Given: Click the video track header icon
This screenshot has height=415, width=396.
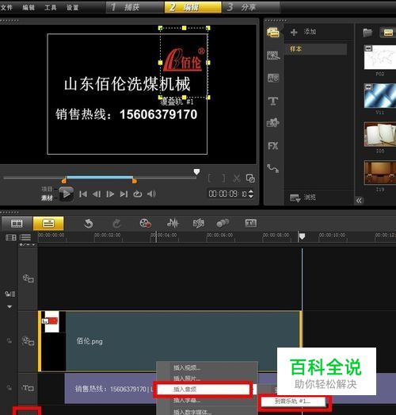Looking at the screenshot, I should click(28, 279).
